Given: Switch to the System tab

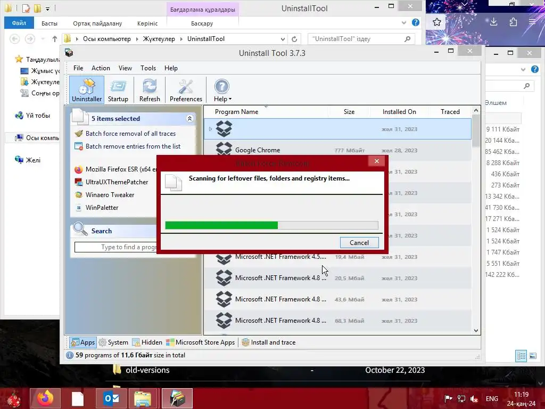Looking at the screenshot, I should pyautogui.click(x=113, y=342).
